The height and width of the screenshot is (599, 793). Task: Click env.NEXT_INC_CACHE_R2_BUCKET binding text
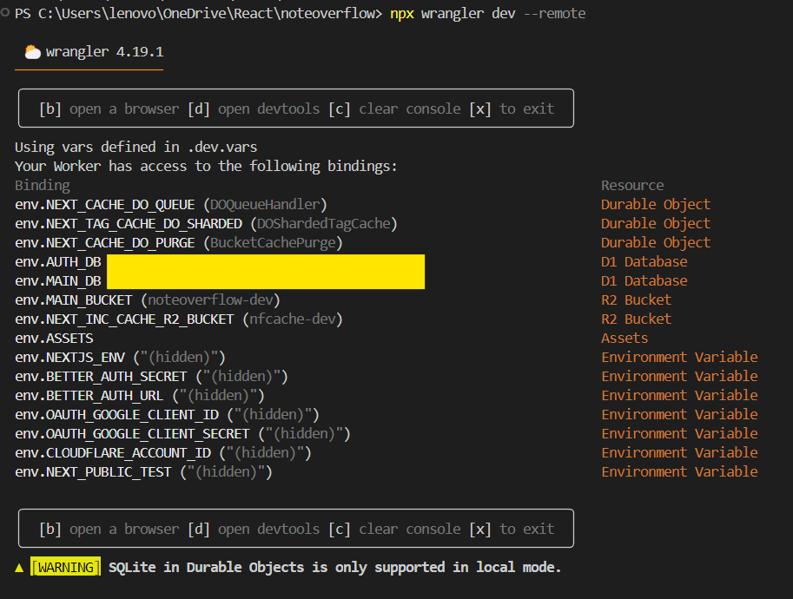(124, 319)
